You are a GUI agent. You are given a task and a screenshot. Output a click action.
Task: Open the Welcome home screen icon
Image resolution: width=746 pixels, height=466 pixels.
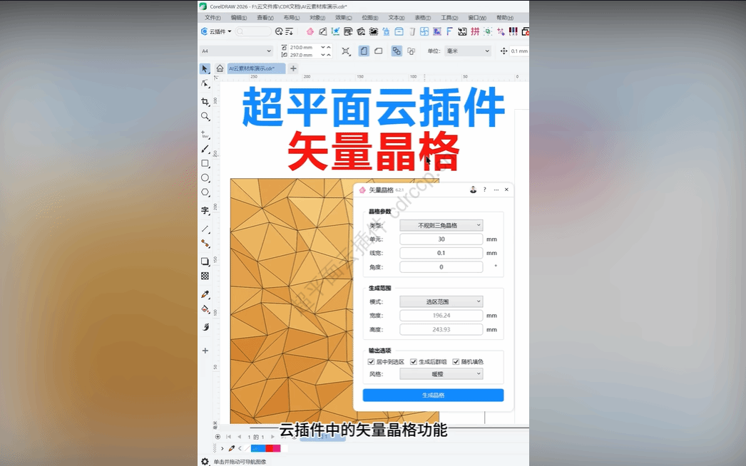click(x=220, y=68)
